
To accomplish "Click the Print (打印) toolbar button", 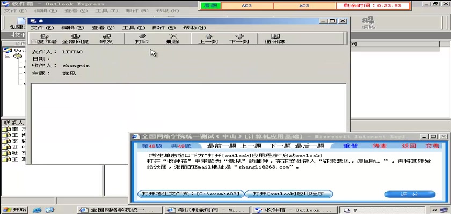I will 142,39.
